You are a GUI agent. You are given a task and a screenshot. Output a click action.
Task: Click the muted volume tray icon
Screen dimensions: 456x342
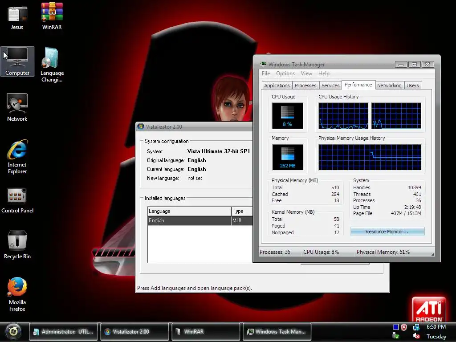click(416, 337)
